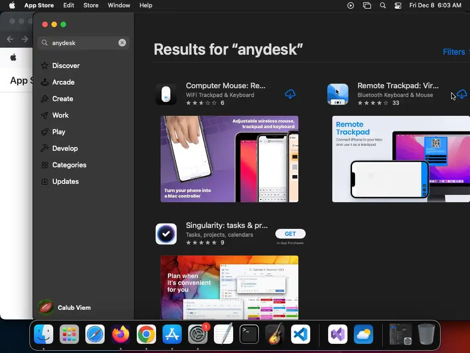Image resolution: width=470 pixels, height=353 pixels.
Task: Open the Updates section
Action: [x=65, y=181]
